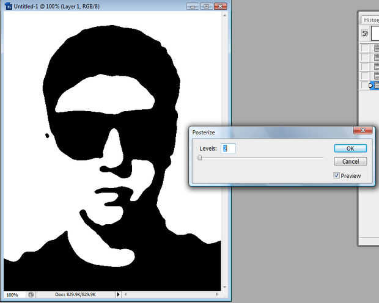Screen dimensions: 379x303
Task: Select the fourth history state icon
Action: coord(377,76)
